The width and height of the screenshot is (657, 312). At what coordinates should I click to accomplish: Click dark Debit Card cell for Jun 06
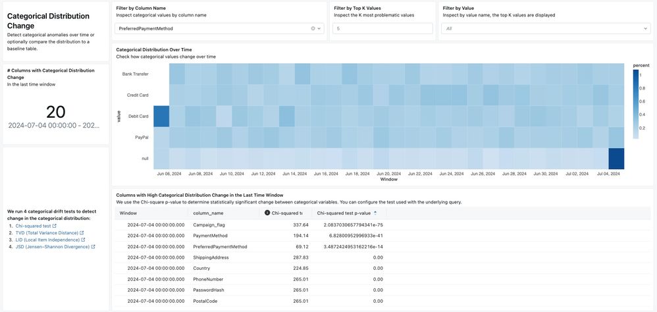pos(161,116)
